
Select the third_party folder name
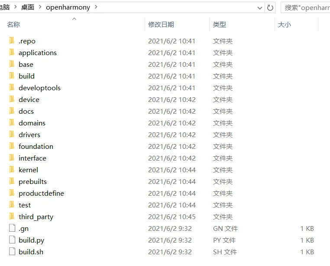click(36, 217)
